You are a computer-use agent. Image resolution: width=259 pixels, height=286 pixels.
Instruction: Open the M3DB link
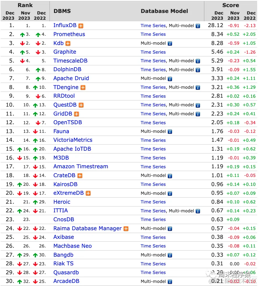(x=61, y=158)
